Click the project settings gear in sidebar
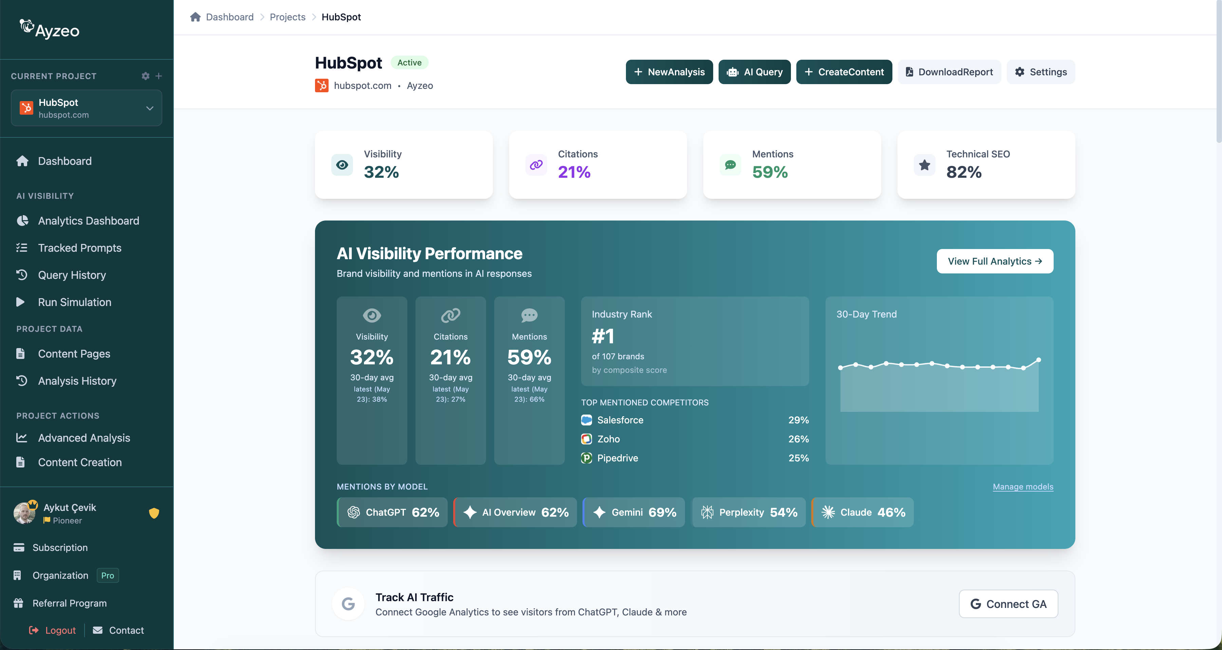 145,76
